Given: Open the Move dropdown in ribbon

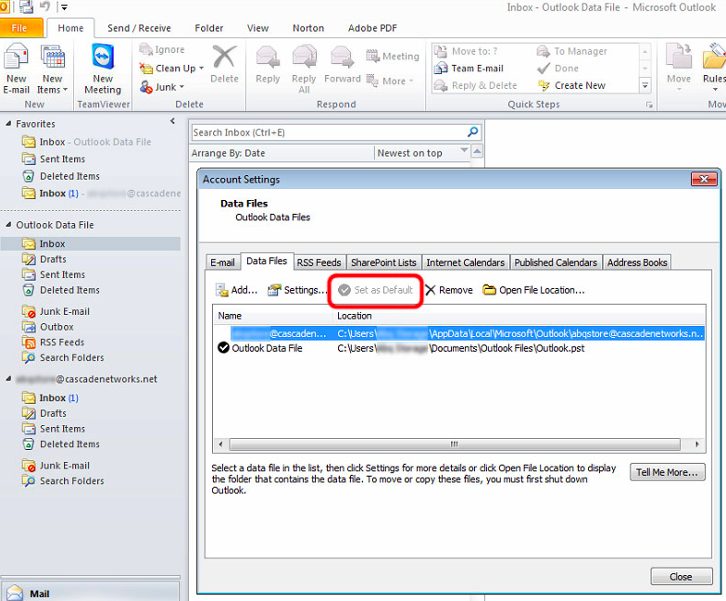Looking at the screenshot, I should point(679,67).
